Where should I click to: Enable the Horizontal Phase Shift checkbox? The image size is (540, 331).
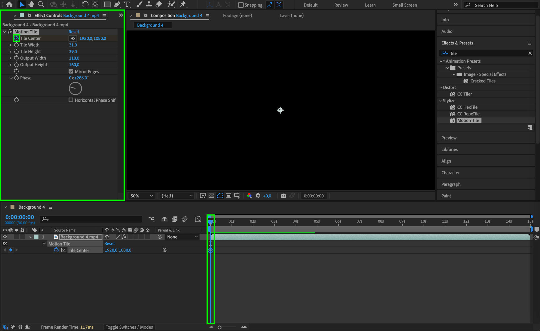click(71, 100)
